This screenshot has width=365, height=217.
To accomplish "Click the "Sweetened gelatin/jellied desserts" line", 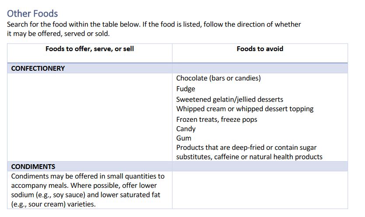I will 229,99.
